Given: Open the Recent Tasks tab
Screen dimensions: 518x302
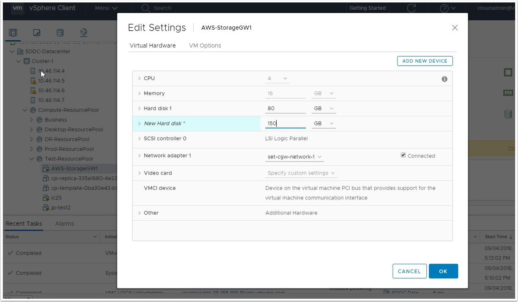Looking at the screenshot, I should 24,223.
